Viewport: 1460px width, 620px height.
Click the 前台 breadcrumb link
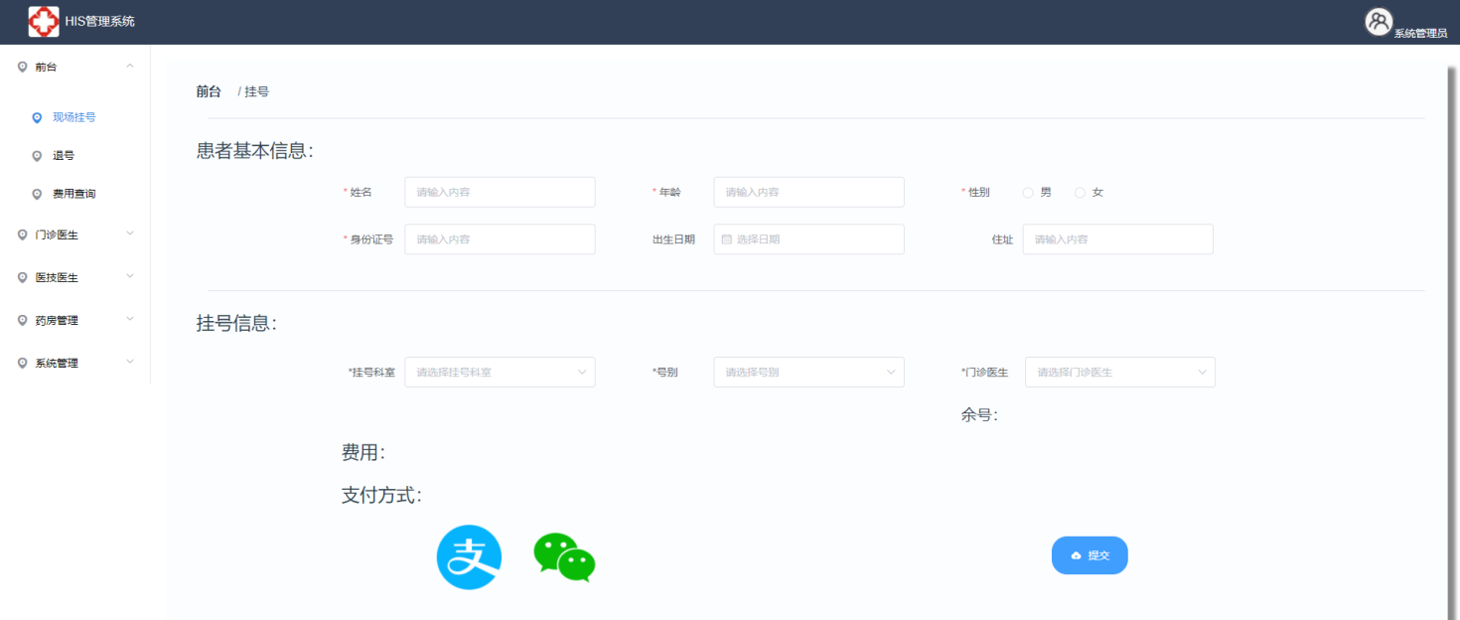tap(209, 91)
